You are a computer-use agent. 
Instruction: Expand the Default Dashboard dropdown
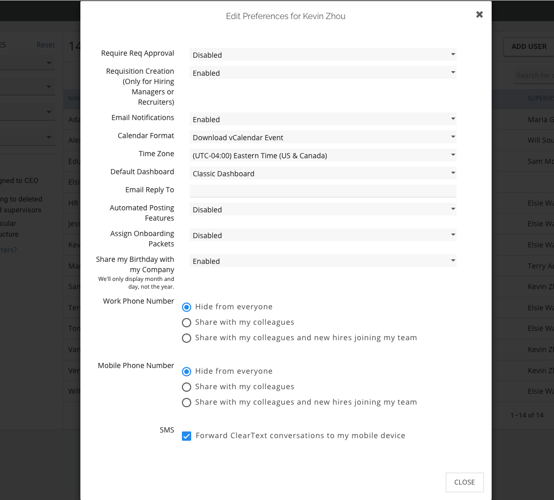click(323, 173)
